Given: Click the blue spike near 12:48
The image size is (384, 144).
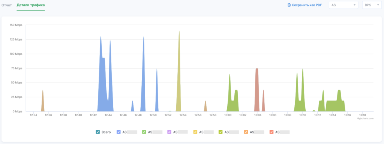Looking at the screenshot, I should 144,76.
